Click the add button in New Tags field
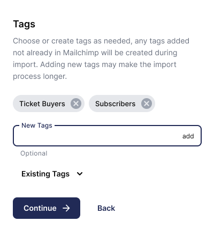 point(188,136)
